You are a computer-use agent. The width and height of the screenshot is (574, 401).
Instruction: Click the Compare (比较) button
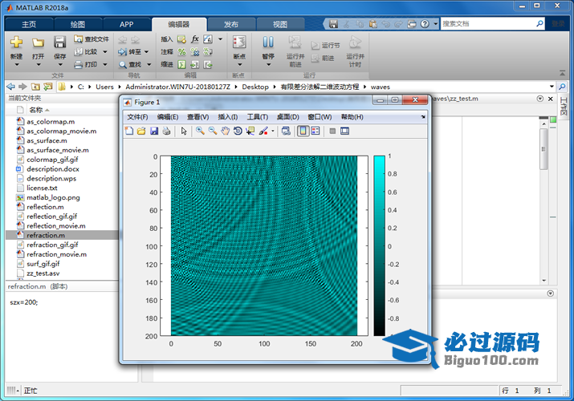(87, 52)
